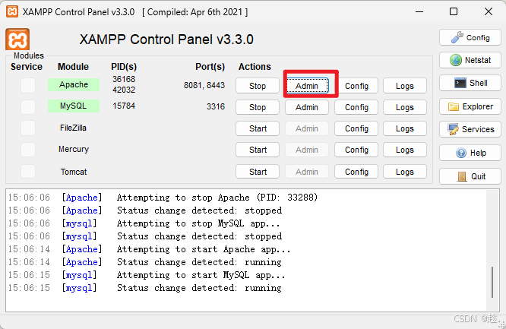The height and width of the screenshot is (329, 506).
Task: Quit XAMPP with the door icon
Action: tap(470, 176)
